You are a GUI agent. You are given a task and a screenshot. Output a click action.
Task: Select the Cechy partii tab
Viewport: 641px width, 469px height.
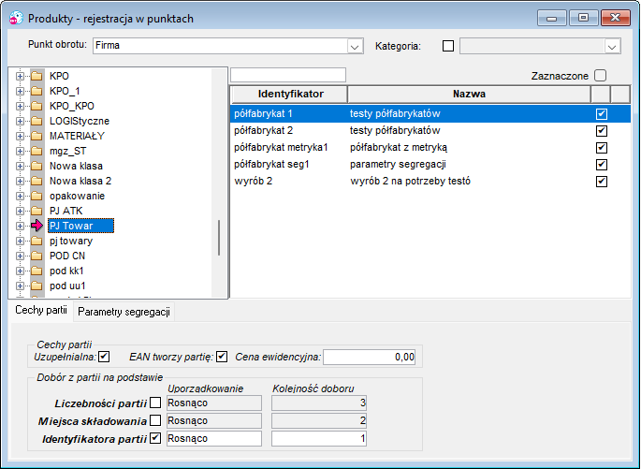click(x=41, y=310)
